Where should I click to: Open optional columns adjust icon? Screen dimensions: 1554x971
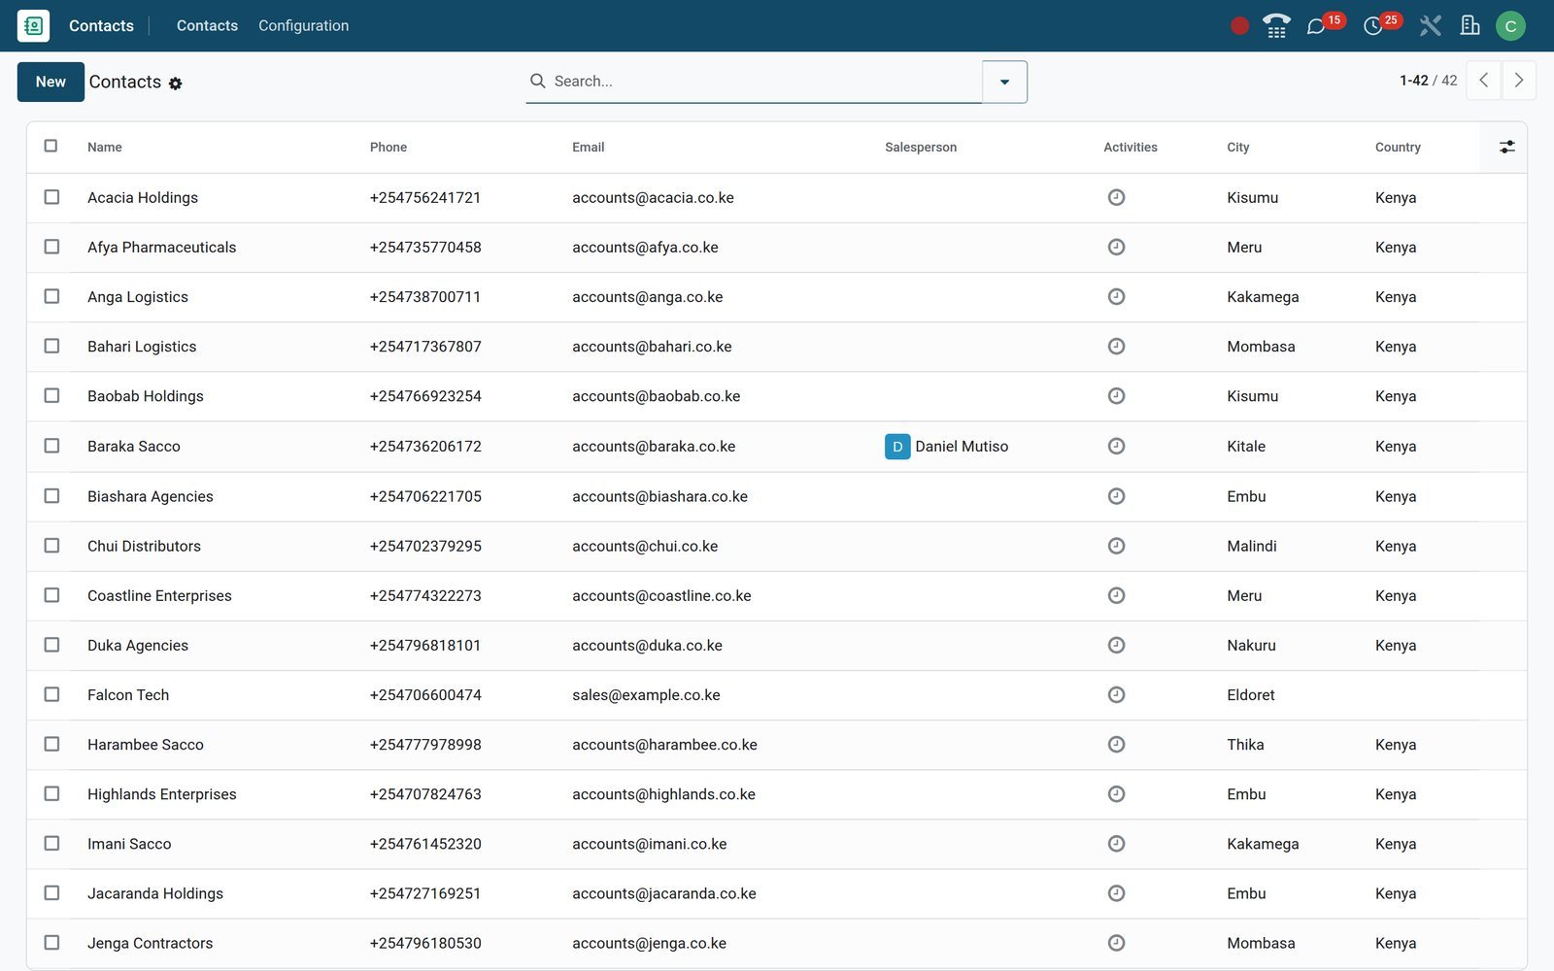tap(1506, 147)
